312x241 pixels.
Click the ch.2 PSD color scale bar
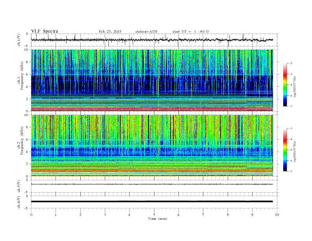point(285,150)
